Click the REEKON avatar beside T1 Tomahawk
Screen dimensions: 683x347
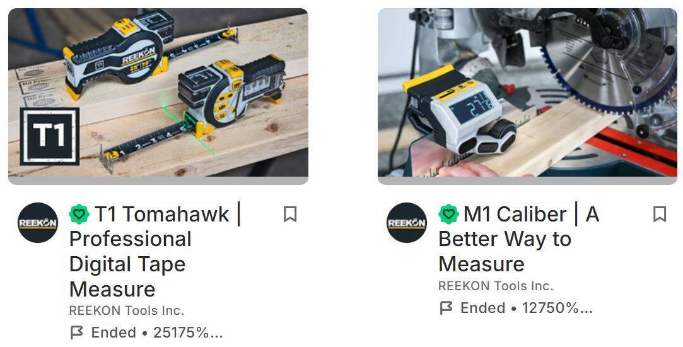[38, 223]
